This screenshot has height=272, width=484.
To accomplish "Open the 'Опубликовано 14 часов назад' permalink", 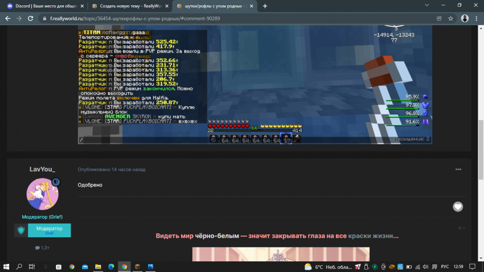I will point(111,170).
